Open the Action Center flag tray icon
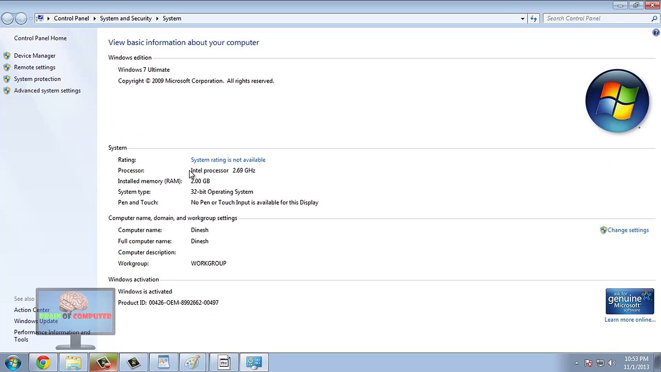Viewport: 661px width, 372px height. pyautogui.click(x=588, y=363)
